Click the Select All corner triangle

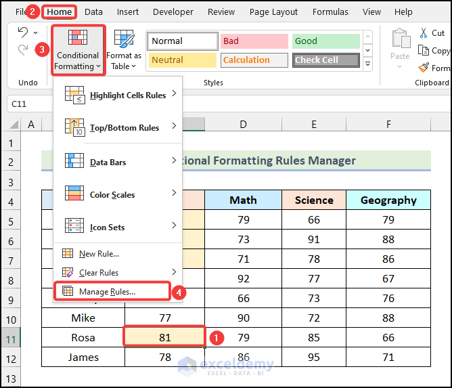[x=14, y=125]
